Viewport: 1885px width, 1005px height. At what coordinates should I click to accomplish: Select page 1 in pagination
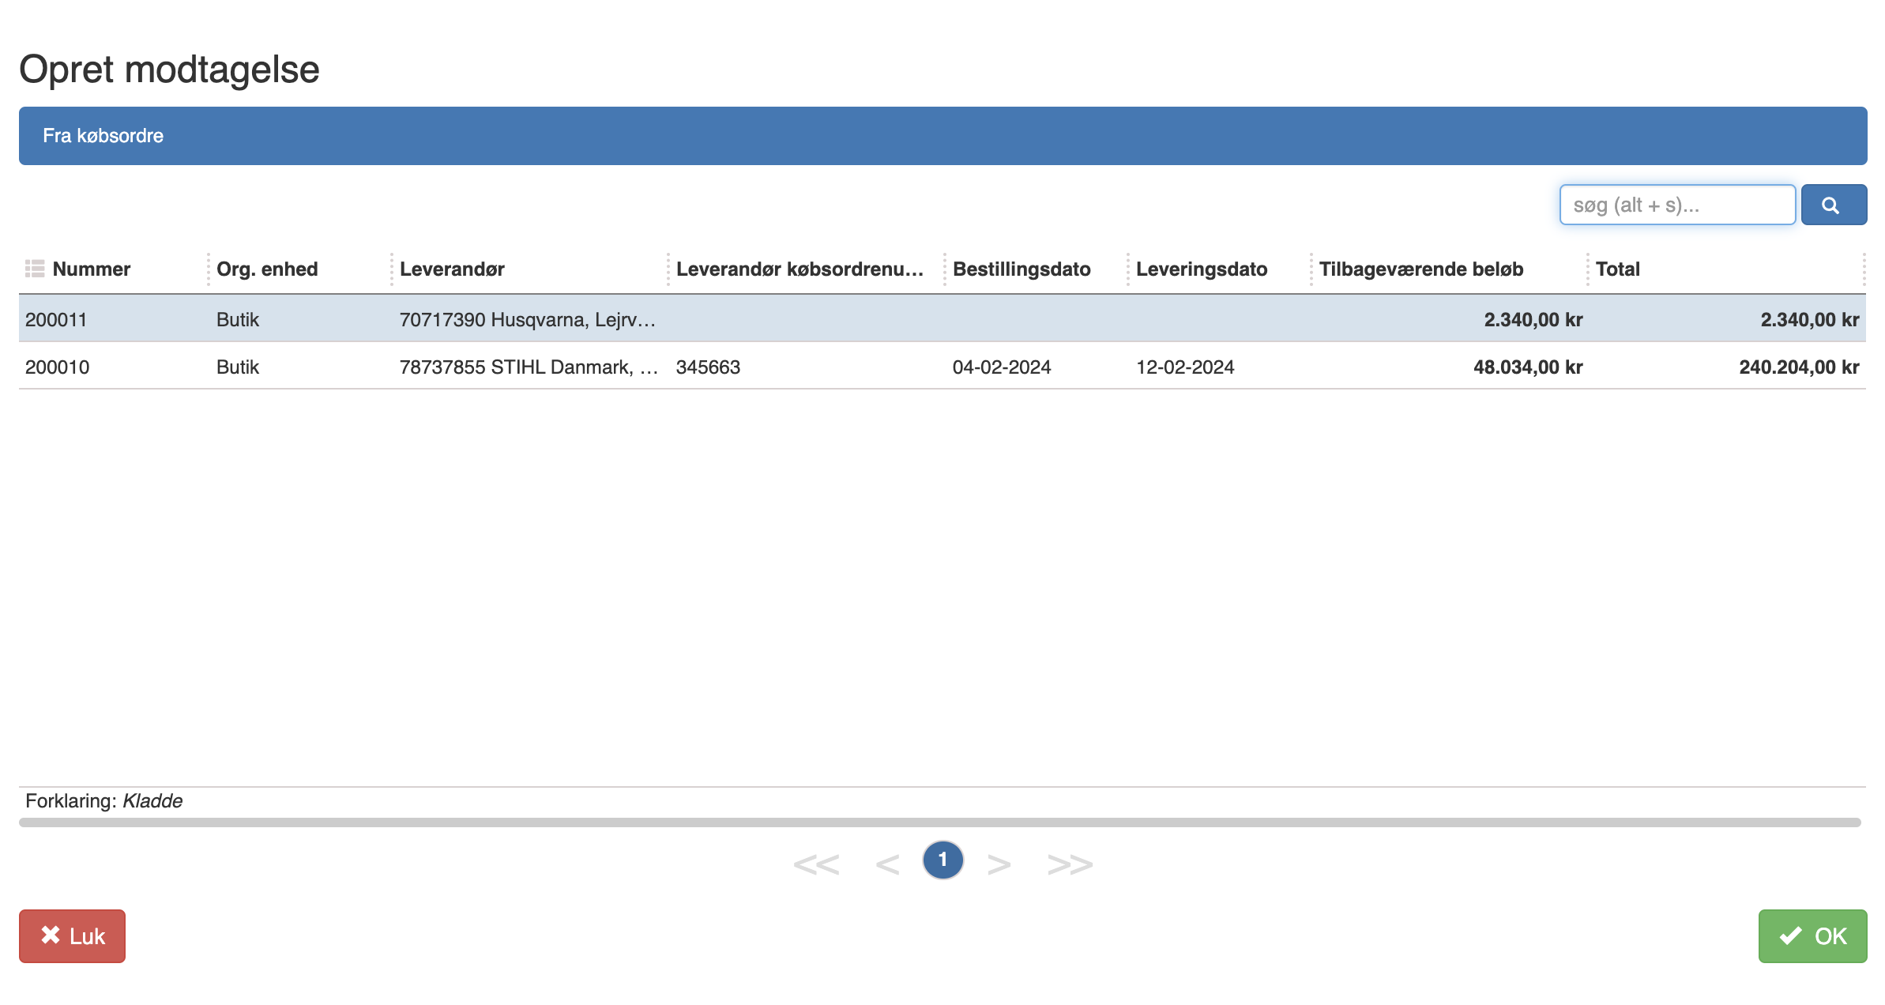point(942,860)
